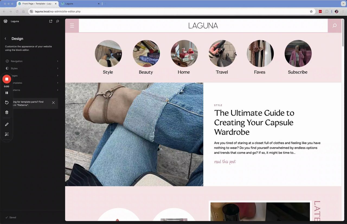Select the Home circular thumbnail image
Viewport: 347px width, 224px height.
184,53
